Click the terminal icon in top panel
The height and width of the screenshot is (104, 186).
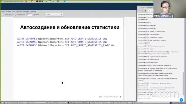pyautogui.click(x=40, y=1)
